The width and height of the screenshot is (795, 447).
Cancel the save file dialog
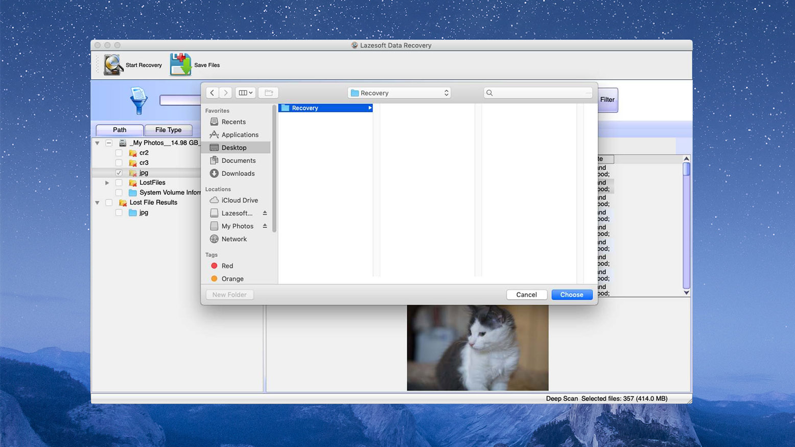click(527, 294)
